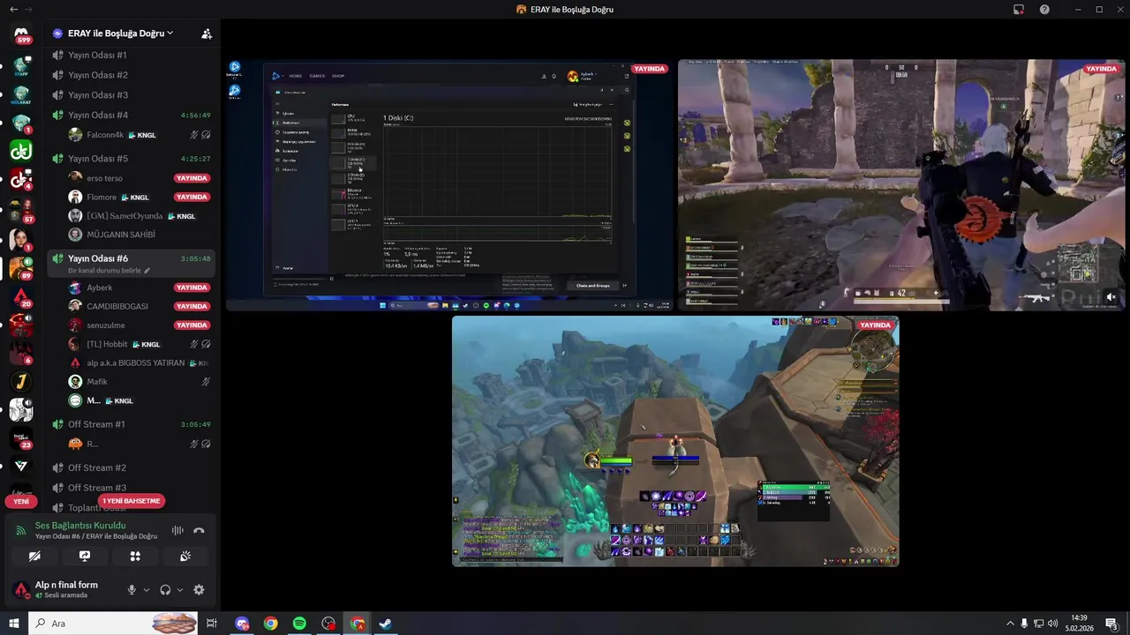The width and height of the screenshot is (1130, 635).
Task: Click the erso terso user entry
Action: [x=139, y=178]
